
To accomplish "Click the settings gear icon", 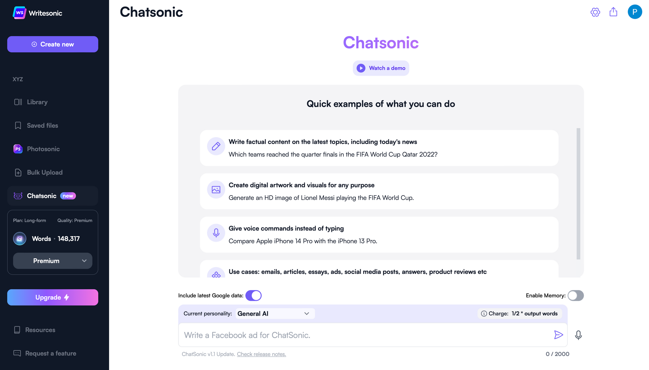I will 595,12.
